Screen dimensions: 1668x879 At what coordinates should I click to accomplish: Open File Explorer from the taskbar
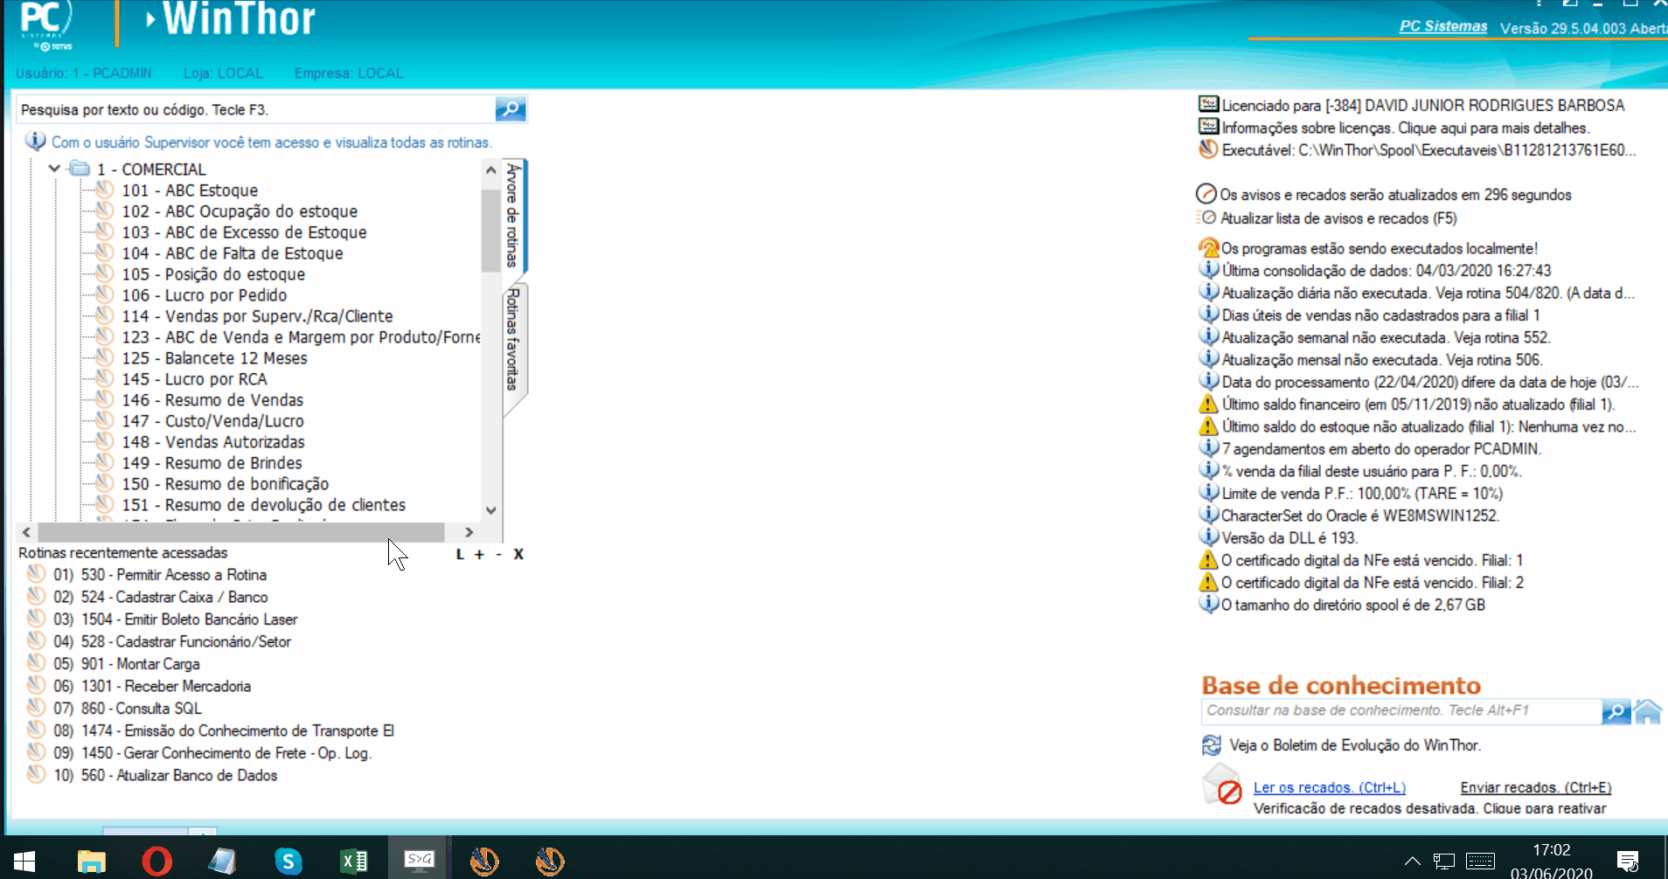tap(91, 862)
